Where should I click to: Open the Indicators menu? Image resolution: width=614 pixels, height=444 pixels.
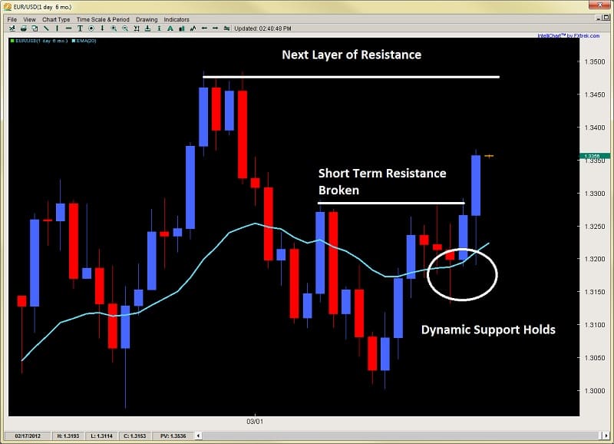pyautogui.click(x=177, y=20)
